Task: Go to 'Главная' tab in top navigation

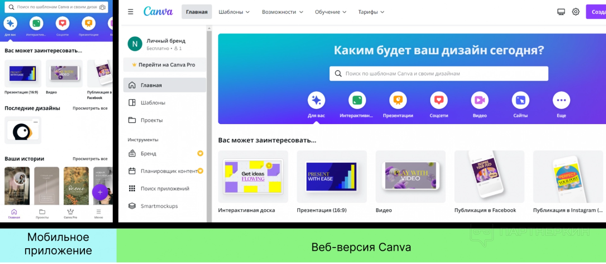Action: pos(197,12)
